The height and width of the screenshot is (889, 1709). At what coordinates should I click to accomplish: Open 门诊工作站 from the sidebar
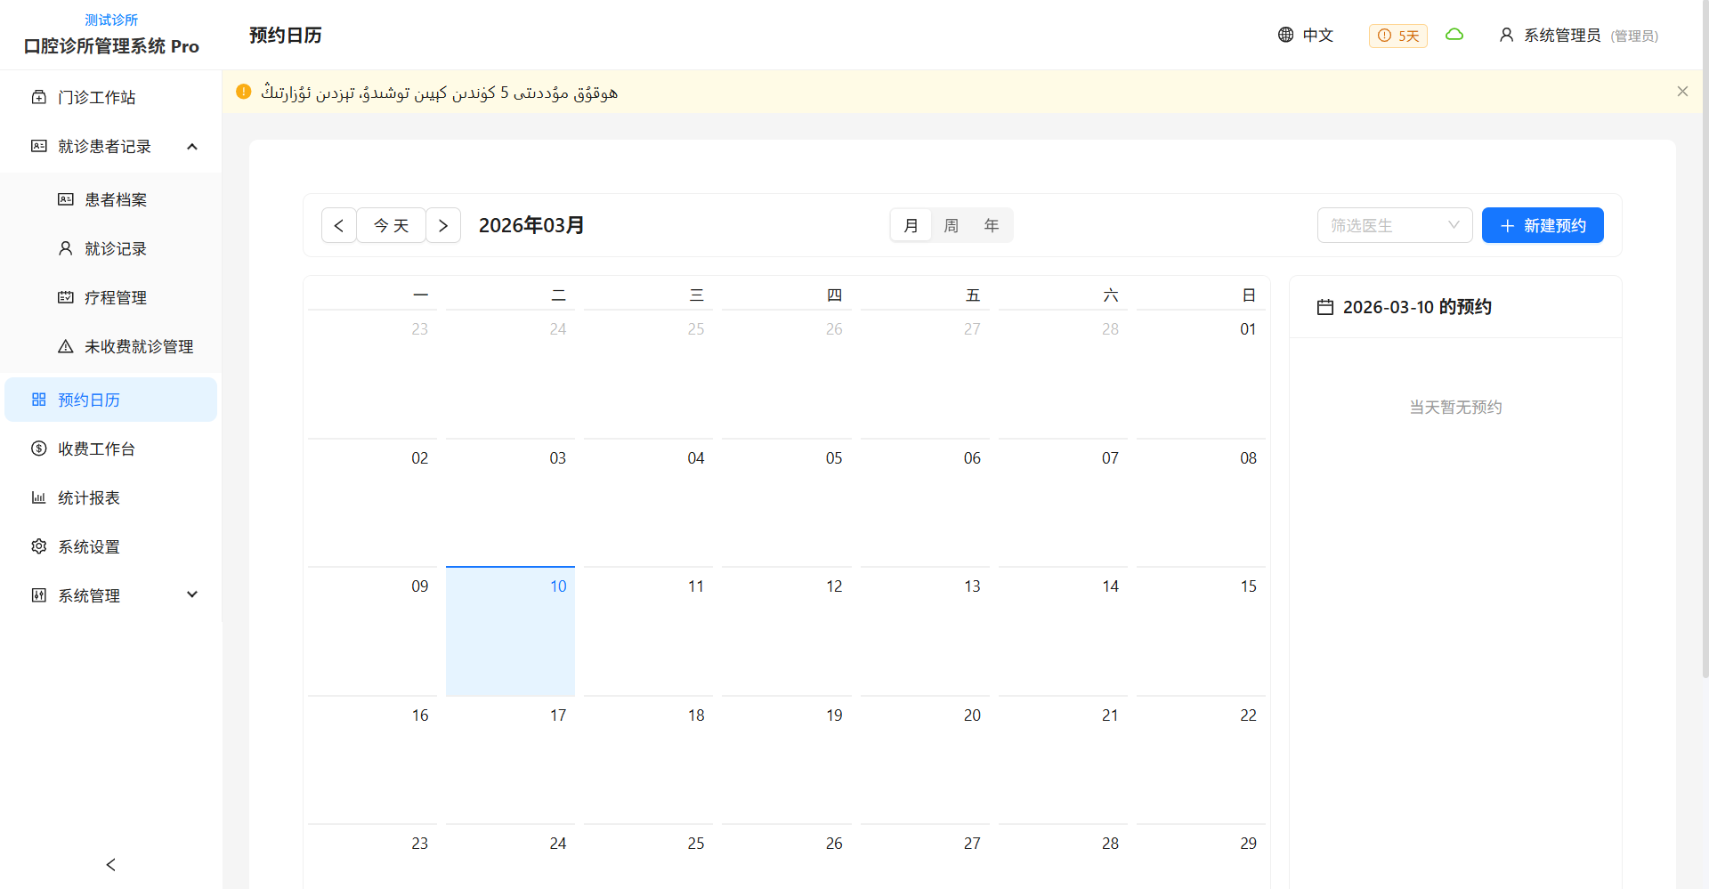tap(96, 97)
